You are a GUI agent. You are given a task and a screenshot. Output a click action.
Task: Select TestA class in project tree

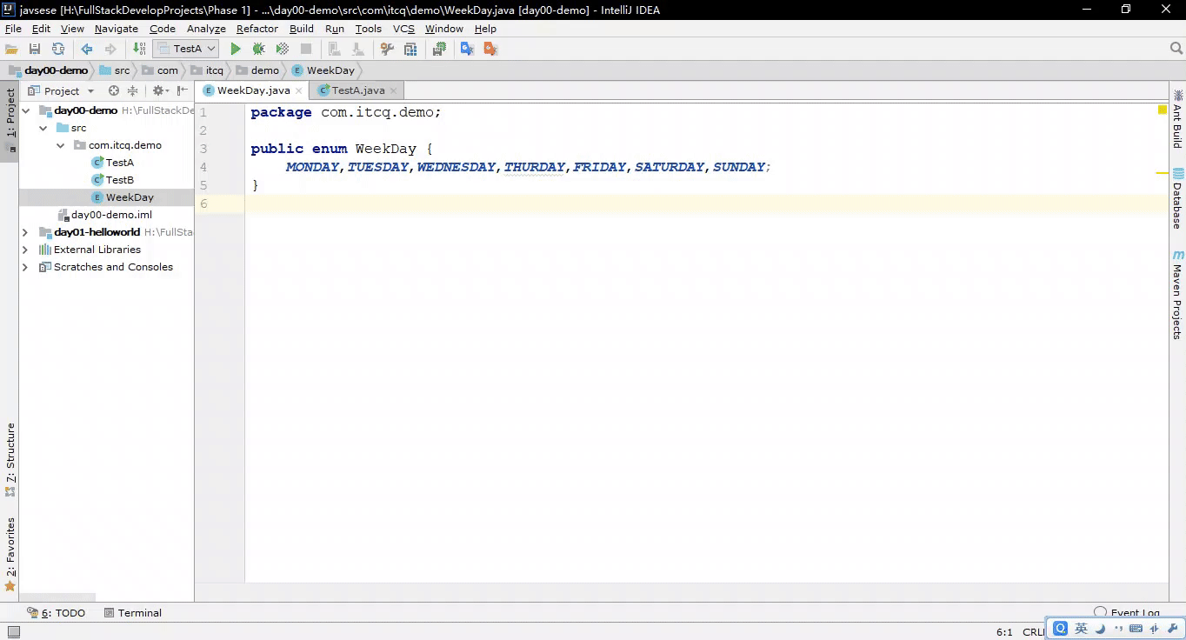(x=113, y=163)
